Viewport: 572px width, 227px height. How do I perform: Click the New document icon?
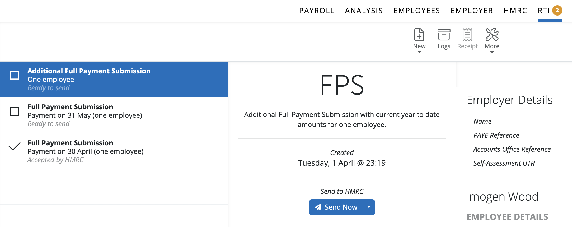(x=419, y=34)
